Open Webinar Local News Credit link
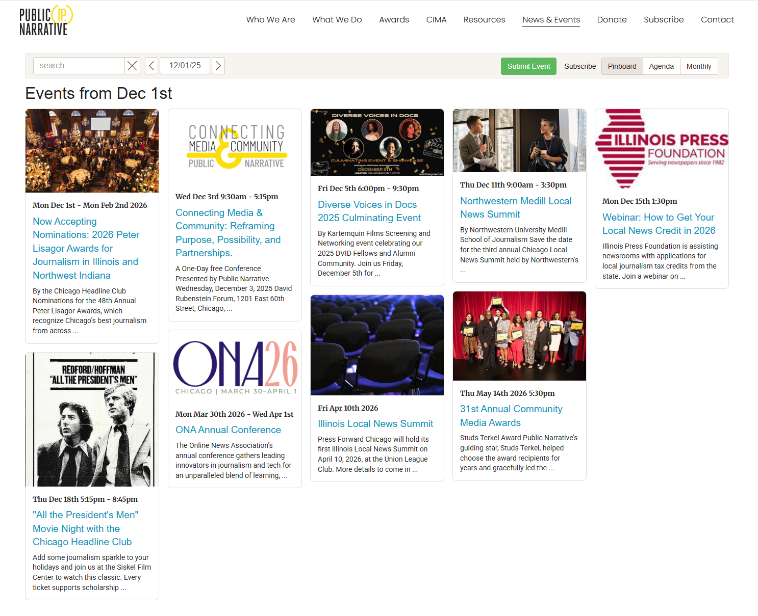758x616 pixels. click(659, 224)
